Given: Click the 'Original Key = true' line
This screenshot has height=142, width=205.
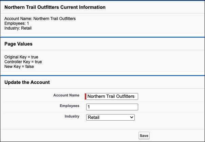Looking at the screenshot, I should click(21, 57).
